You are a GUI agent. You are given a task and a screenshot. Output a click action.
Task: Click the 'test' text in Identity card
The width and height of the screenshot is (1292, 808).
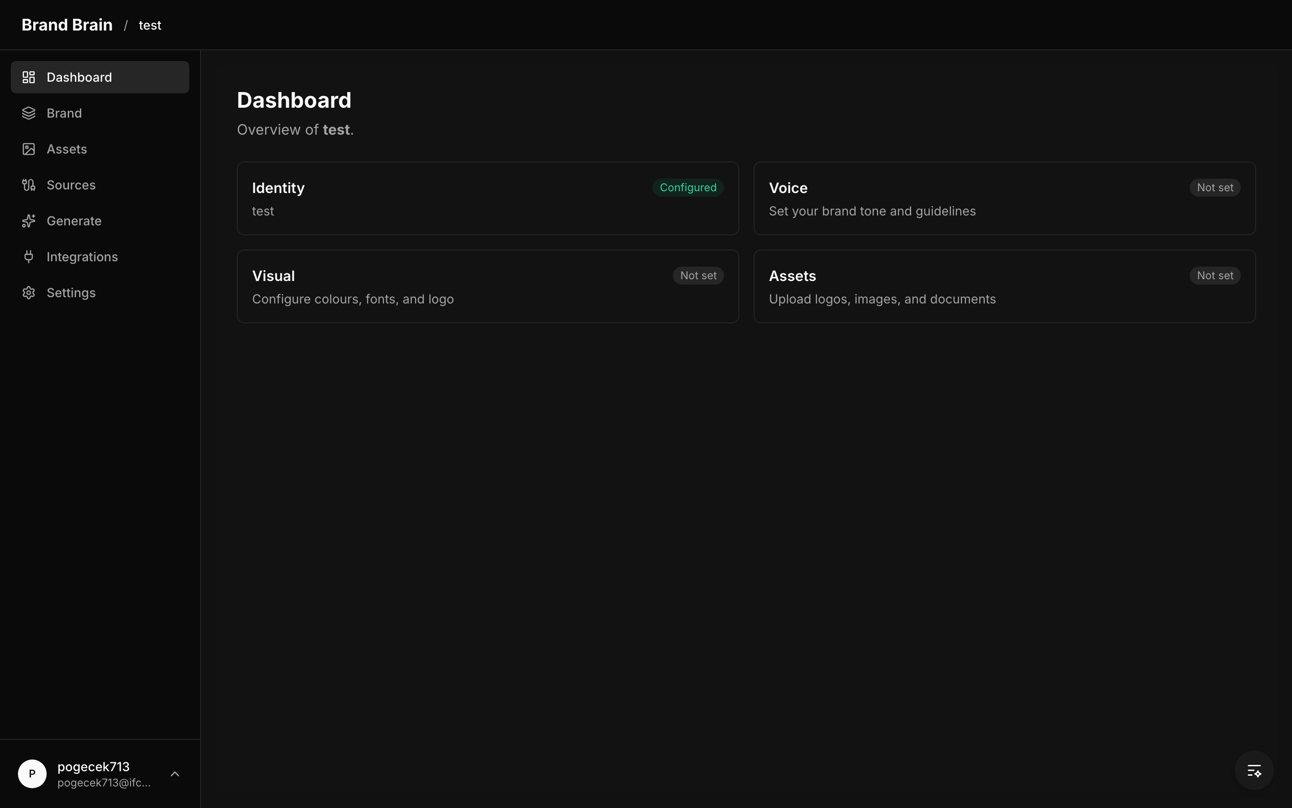click(263, 211)
